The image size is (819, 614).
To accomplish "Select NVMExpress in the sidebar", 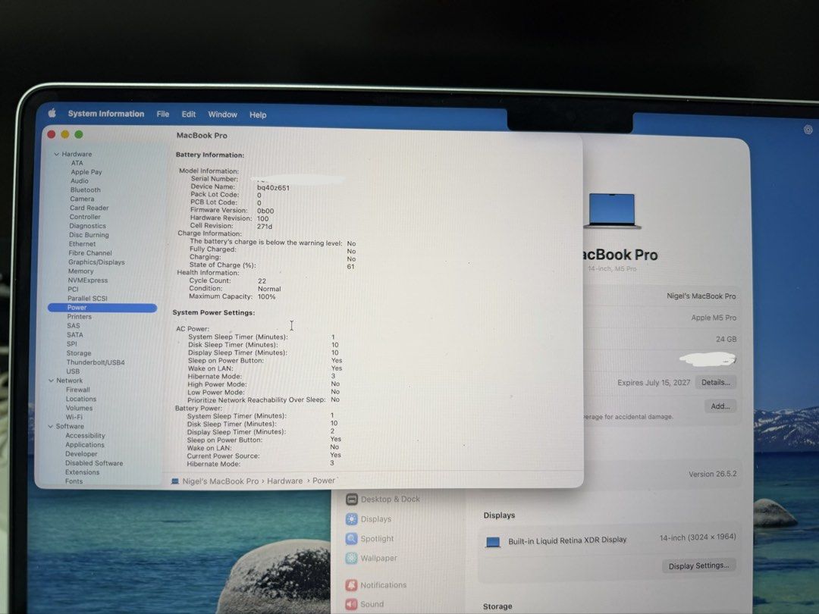I will pyautogui.click(x=87, y=280).
